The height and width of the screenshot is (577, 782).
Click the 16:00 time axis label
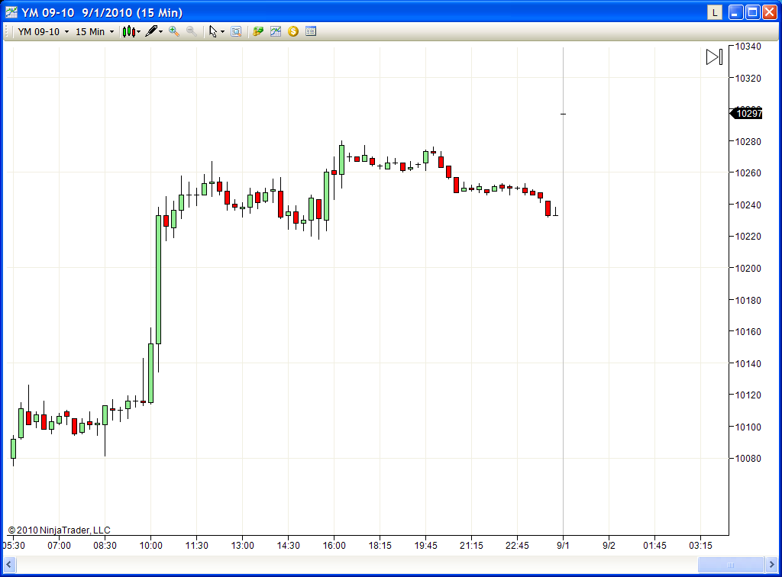pos(334,546)
